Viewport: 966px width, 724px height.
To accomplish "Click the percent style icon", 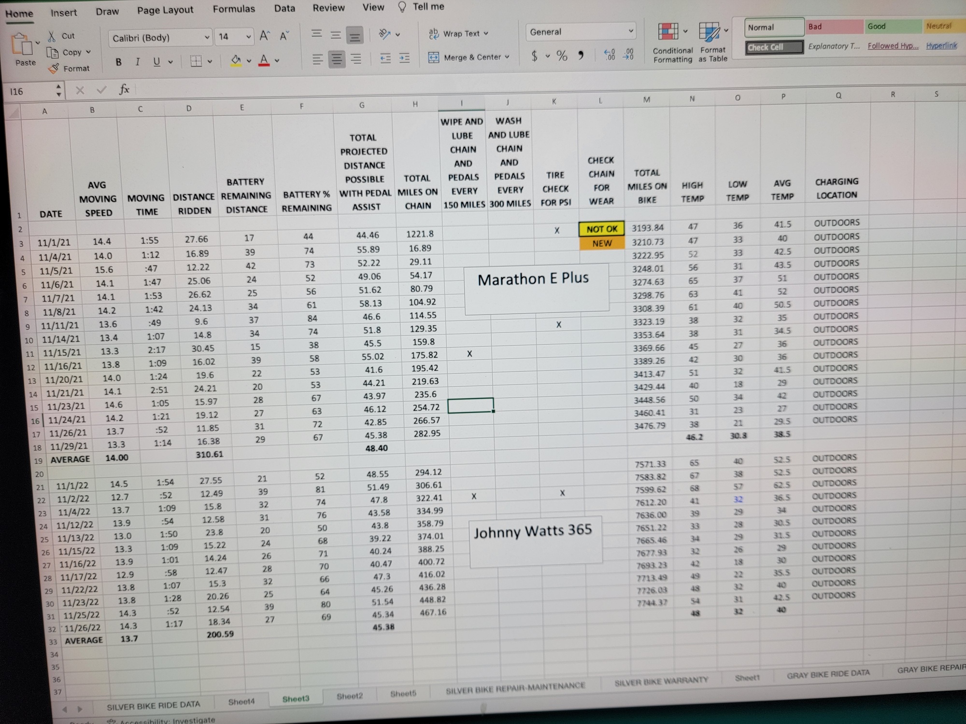I will 562,56.
